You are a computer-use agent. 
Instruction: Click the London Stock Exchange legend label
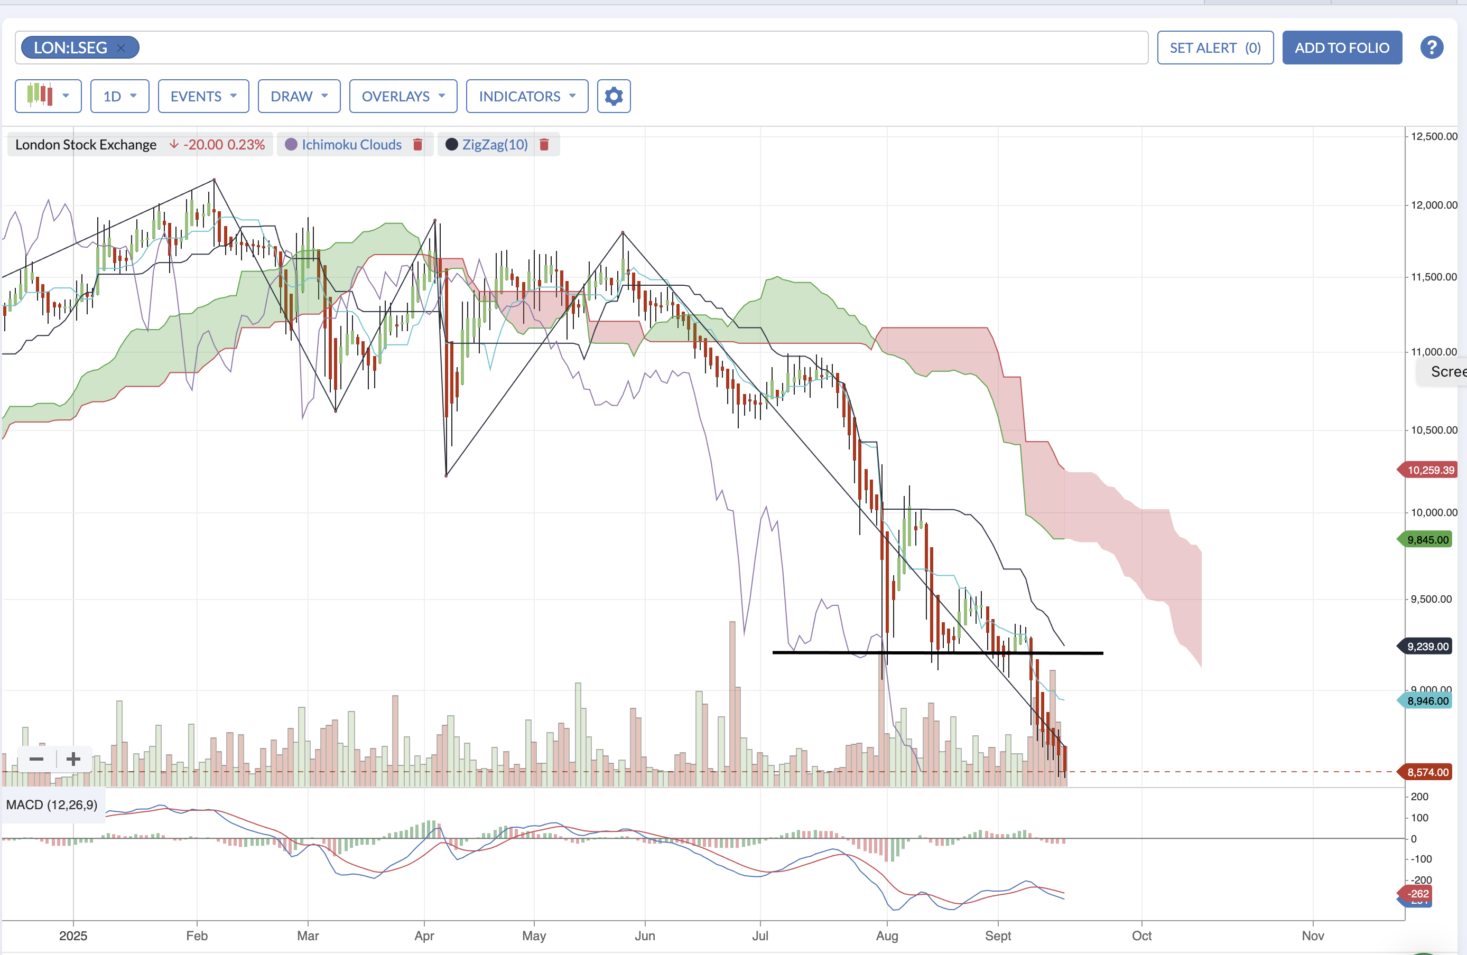click(86, 145)
